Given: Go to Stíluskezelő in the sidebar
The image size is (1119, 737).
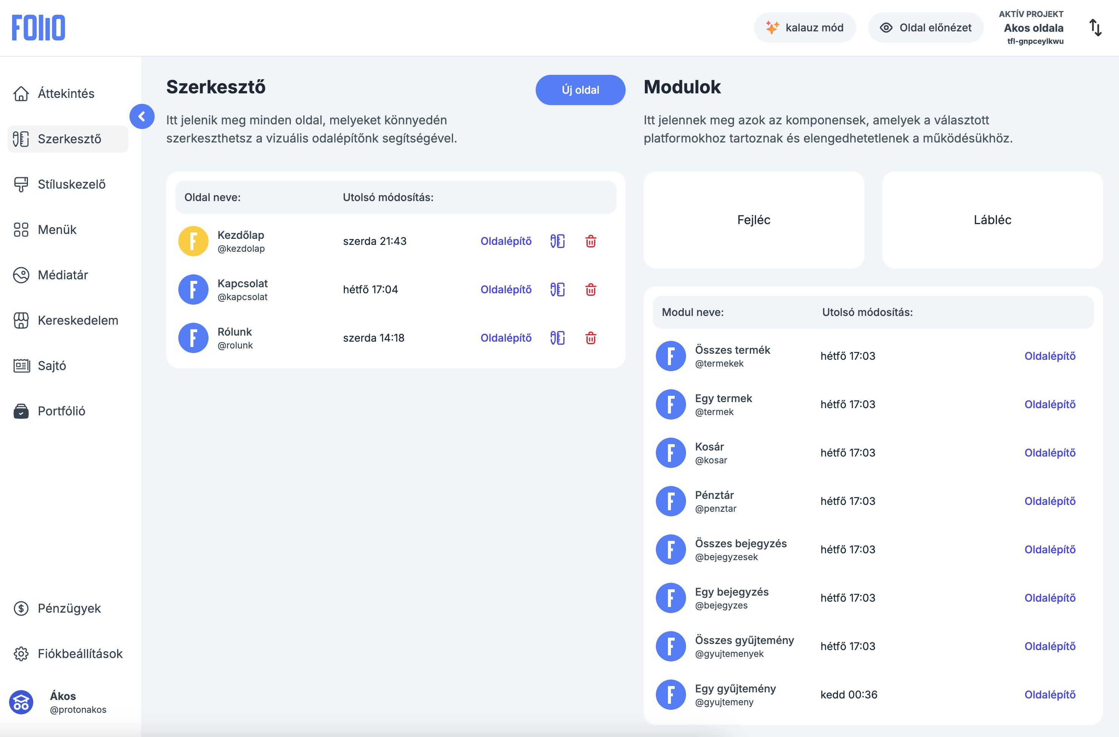Looking at the screenshot, I should click(x=71, y=184).
